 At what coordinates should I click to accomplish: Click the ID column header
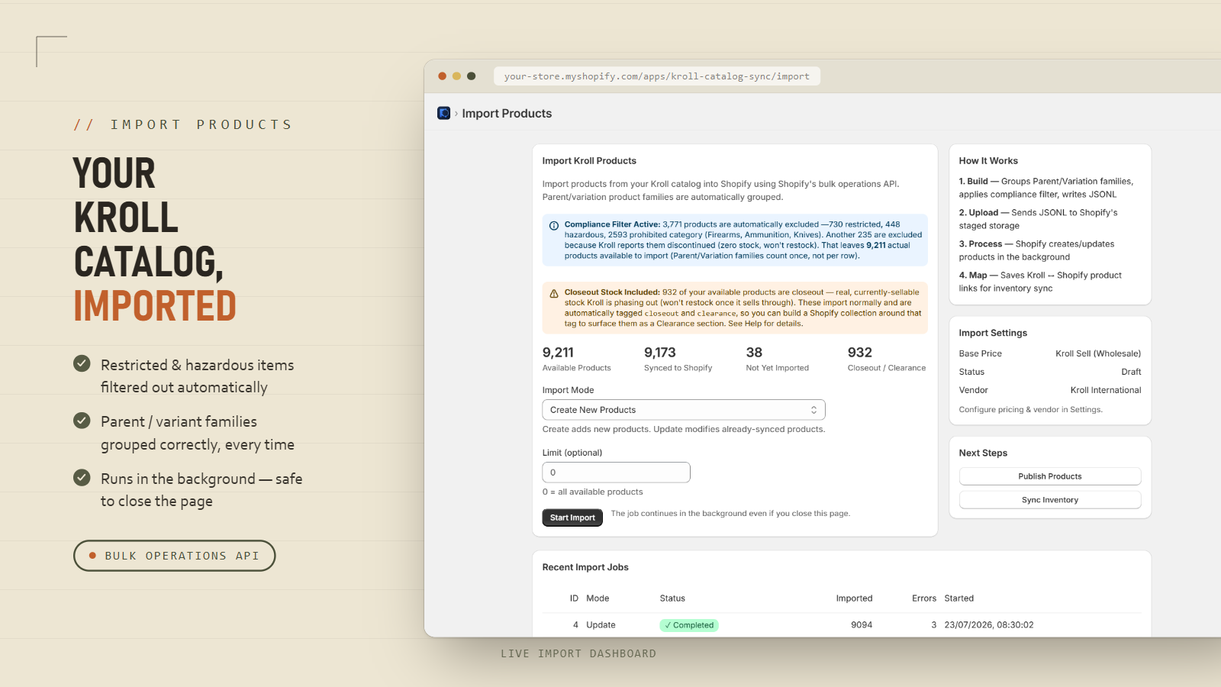pos(574,598)
